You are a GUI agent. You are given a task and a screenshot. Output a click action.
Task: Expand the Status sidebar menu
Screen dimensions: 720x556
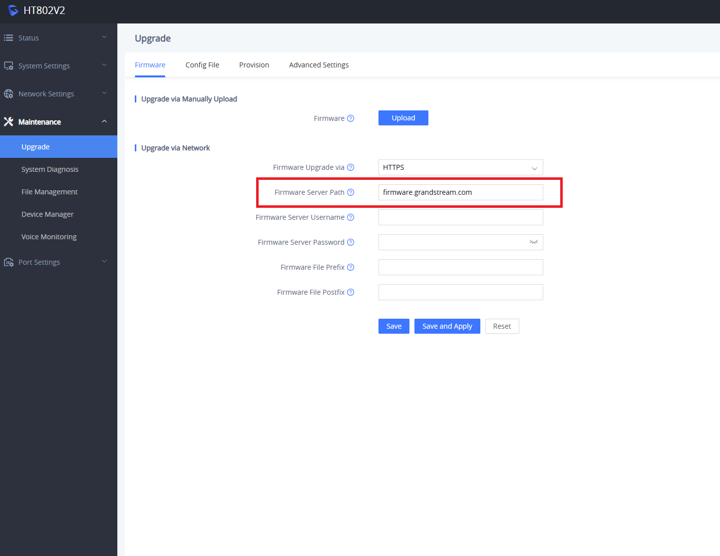click(x=55, y=38)
